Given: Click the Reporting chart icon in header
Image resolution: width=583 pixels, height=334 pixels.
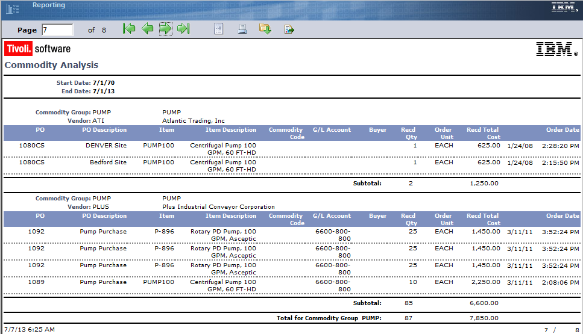Looking at the screenshot, I should pyautogui.click(x=13, y=8).
